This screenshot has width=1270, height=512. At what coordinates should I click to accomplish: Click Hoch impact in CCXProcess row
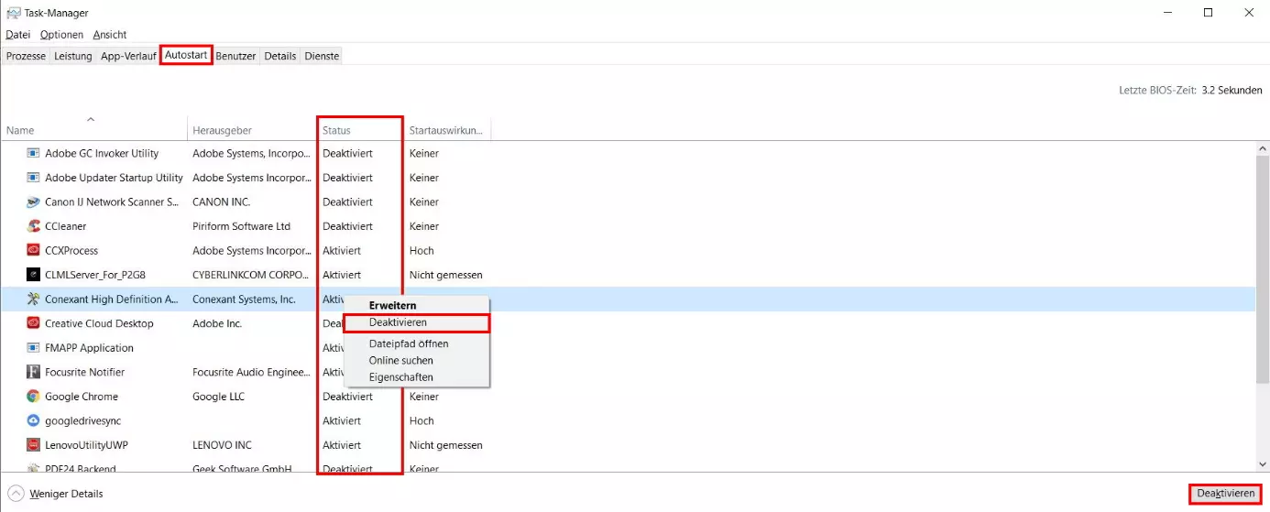click(x=422, y=250)
